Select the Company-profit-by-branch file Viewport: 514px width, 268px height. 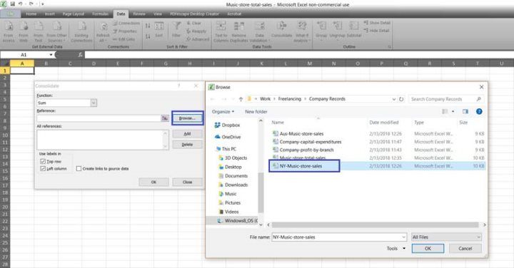306,150
